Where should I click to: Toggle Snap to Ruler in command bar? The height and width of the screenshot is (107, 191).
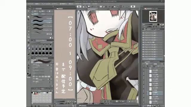118,7
